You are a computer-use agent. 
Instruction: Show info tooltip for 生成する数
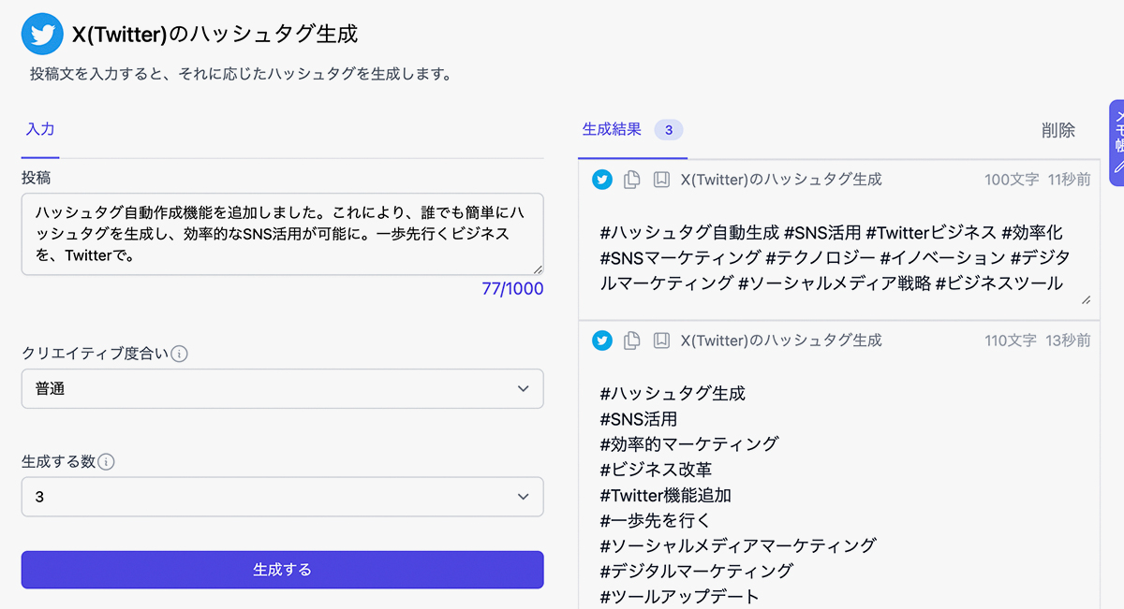pyautogui.click(x=107, y=461)
